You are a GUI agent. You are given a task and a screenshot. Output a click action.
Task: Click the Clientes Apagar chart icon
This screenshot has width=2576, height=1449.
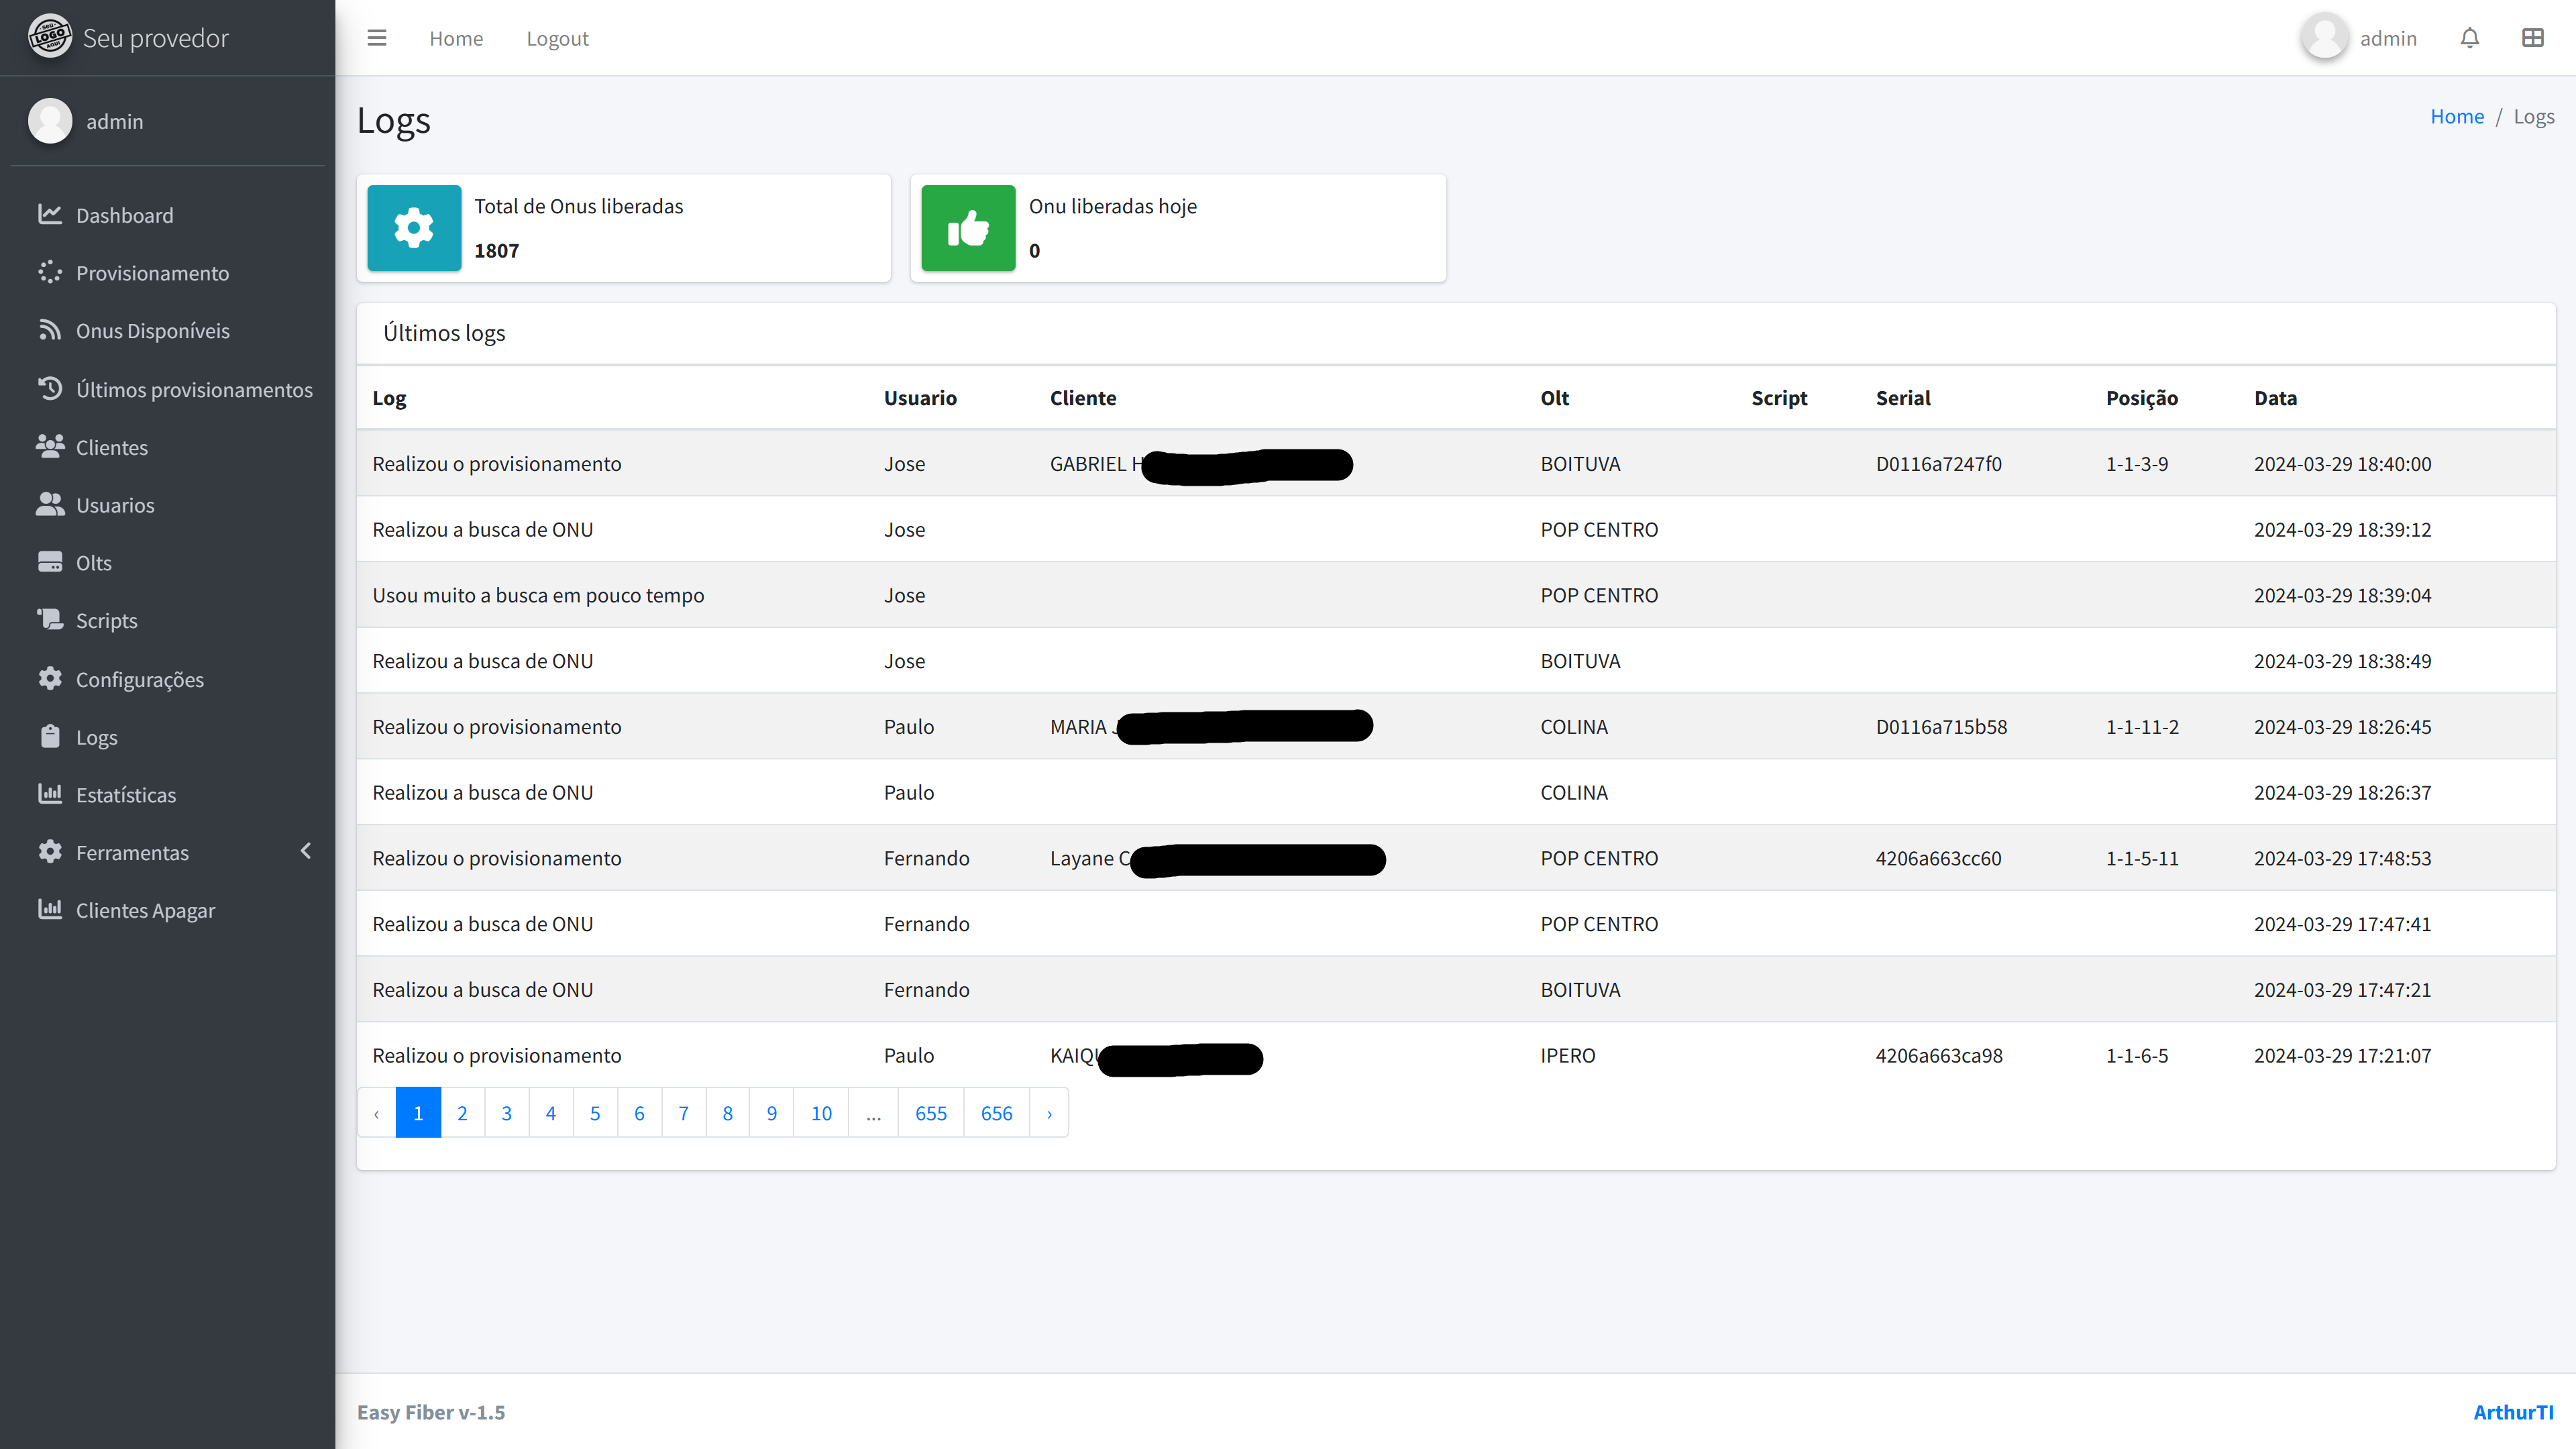click(x=50, y=909)
